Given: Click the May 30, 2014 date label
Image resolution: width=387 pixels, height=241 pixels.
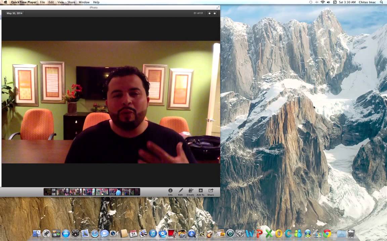Looking at the screenshot, I should (14, 13).
